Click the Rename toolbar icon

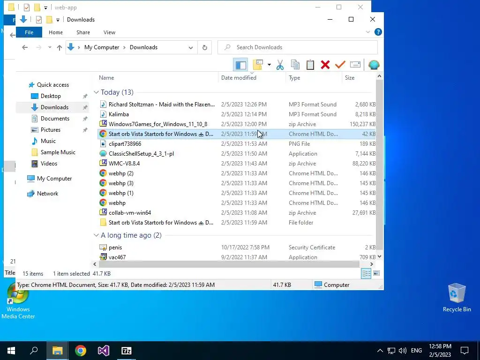(355, 65)
